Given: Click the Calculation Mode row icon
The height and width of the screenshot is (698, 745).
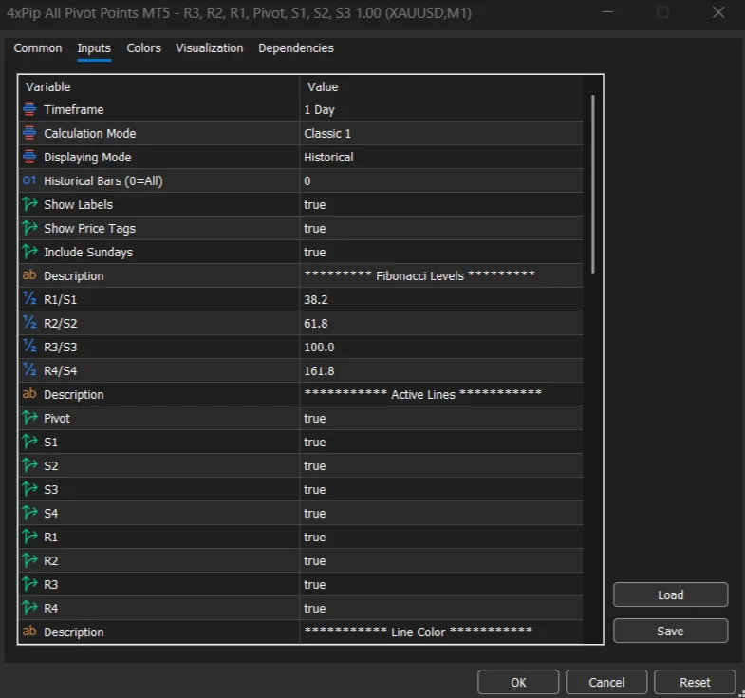Looking at the screenshot, I should coord(29,133).
